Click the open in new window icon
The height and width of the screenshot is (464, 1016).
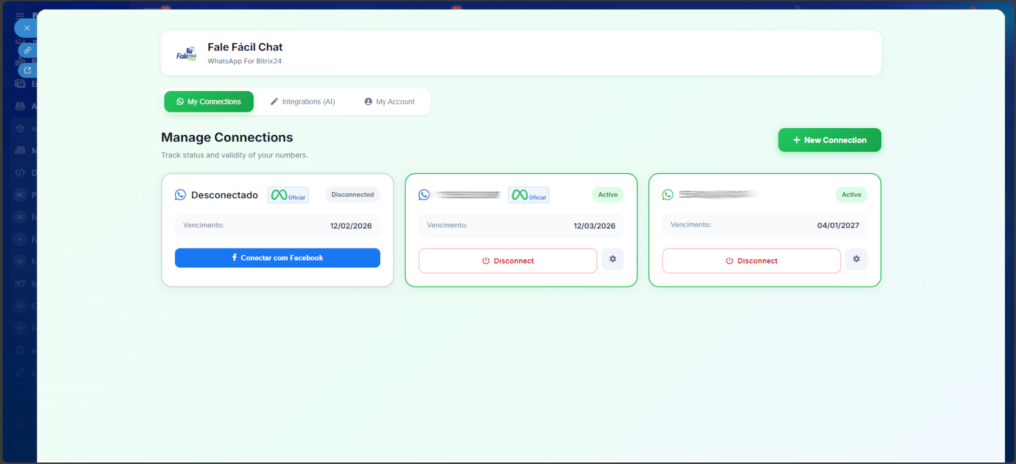point(27,71)
